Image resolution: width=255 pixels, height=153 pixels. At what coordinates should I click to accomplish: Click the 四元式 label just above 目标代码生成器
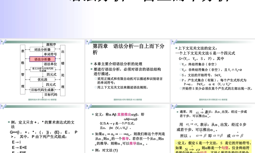pos(50,85)
